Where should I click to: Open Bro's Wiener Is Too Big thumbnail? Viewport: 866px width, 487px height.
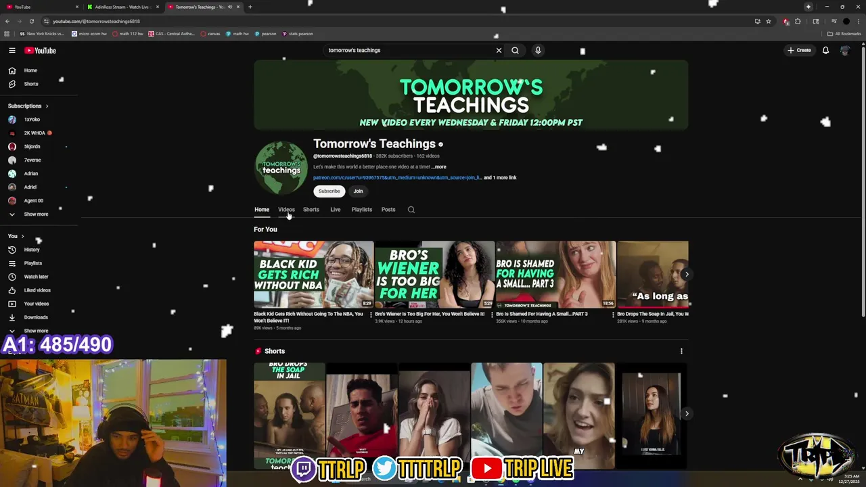(x=434, y=275)
